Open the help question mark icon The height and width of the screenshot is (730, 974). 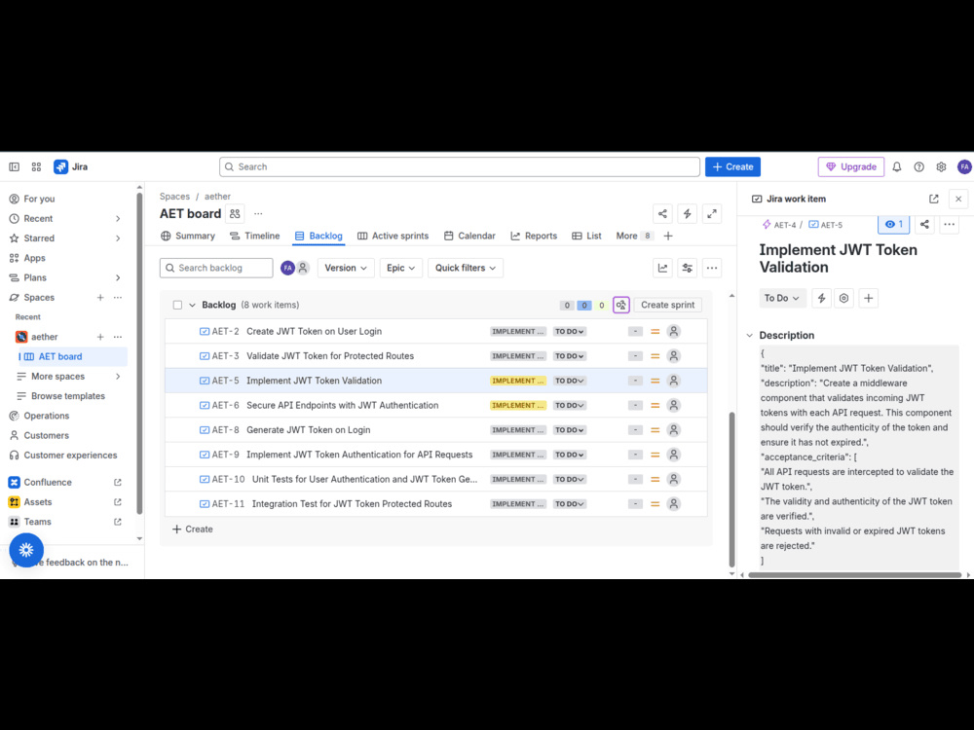pyautogui.click(x=918, y=167)
